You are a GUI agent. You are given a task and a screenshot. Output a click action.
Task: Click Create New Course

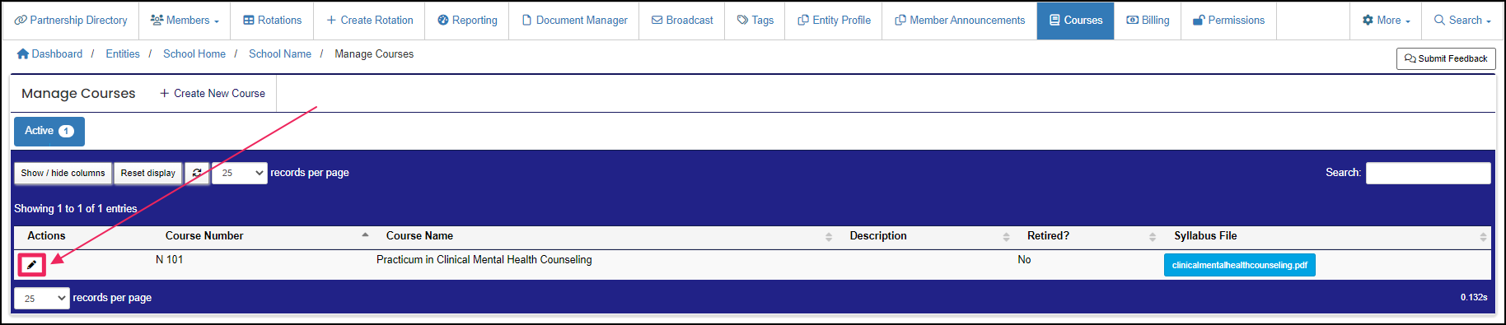(x=213, y=93)
